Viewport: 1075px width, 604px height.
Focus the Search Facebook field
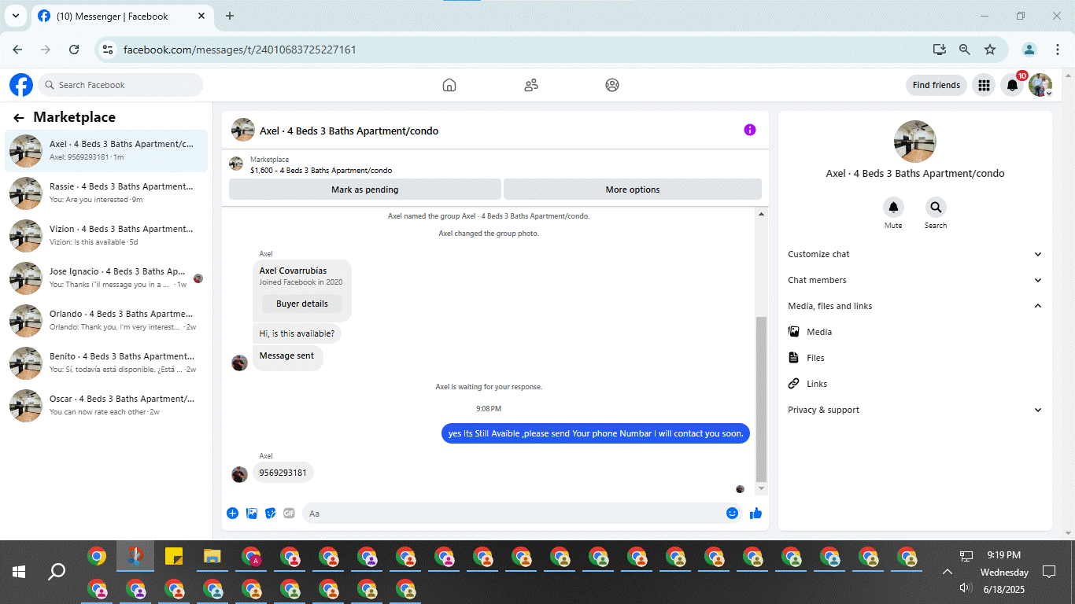tap(120, 85)
